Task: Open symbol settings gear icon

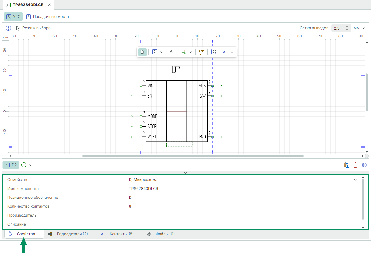Action: point(364,165)
